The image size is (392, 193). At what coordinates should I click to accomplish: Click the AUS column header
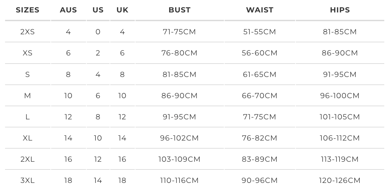pyautogui.click(x=68, y=10)
